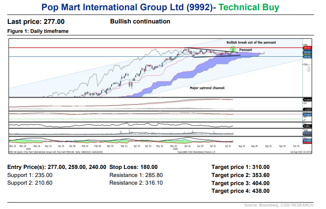The width and height of the screenshot is (326, 209).
Task: Click the "Target price 3: 404.00" text
Action: [x=241, y=183]
